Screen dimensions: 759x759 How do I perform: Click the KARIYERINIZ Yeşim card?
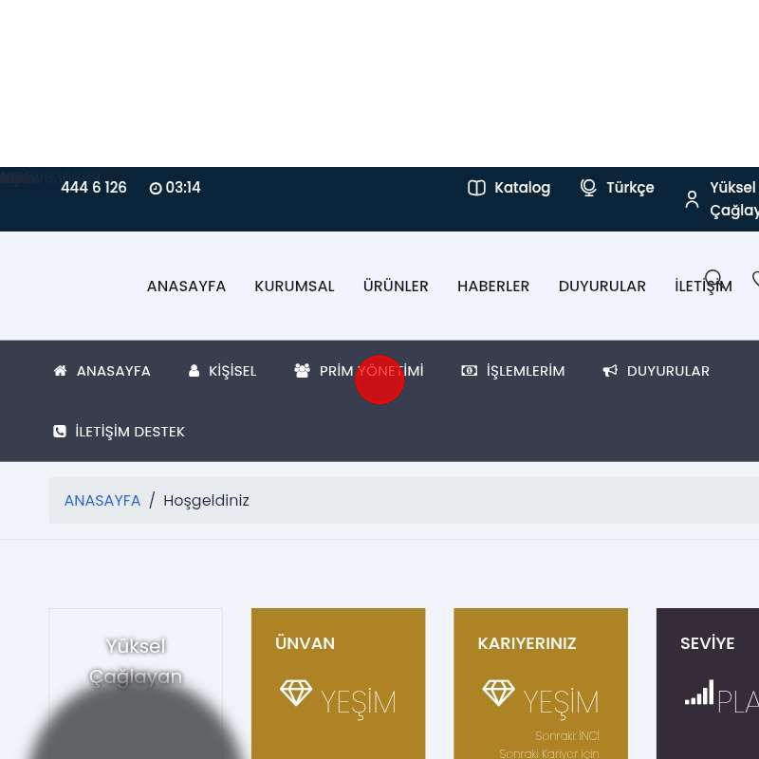pyautogui.click(x=541, y=683)
